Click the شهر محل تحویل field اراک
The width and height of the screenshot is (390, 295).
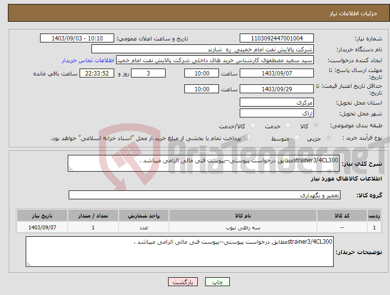(277, 113)
